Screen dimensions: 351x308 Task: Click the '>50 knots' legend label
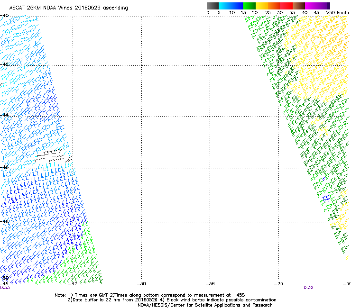(337, 13)
